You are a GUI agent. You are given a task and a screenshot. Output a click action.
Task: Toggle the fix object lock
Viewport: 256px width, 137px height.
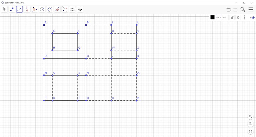(x=232, y=17)
